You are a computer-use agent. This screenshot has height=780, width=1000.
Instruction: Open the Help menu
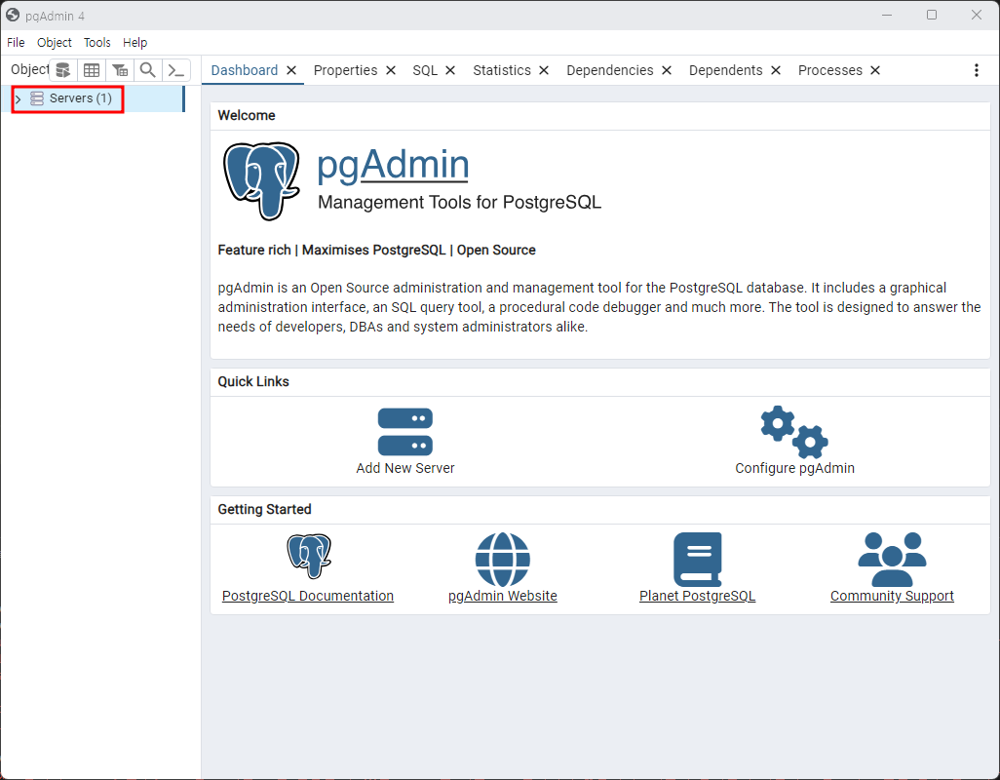135,42
